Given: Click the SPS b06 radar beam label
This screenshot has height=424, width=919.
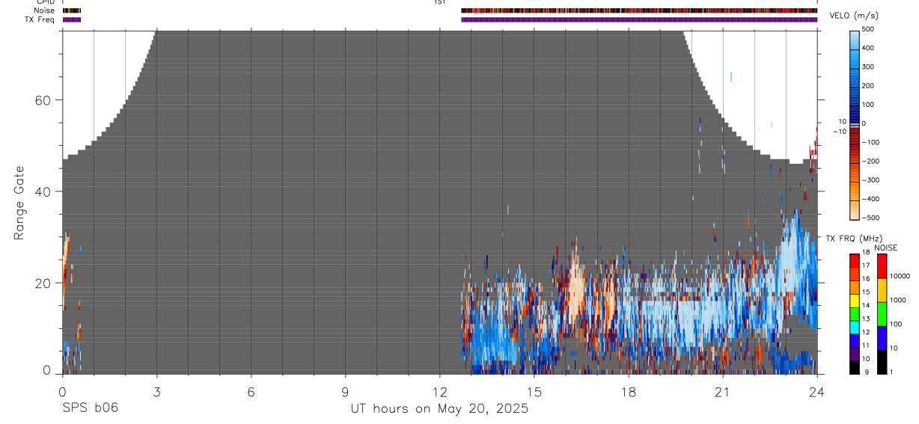Looking at the screenshot, I should 91,408.
